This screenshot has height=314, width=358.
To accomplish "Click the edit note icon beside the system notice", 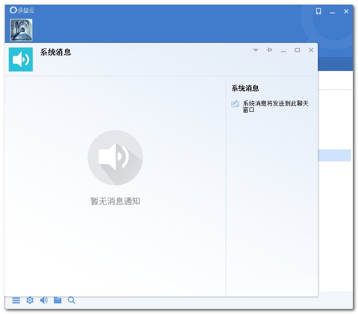I will pos(235,104).
